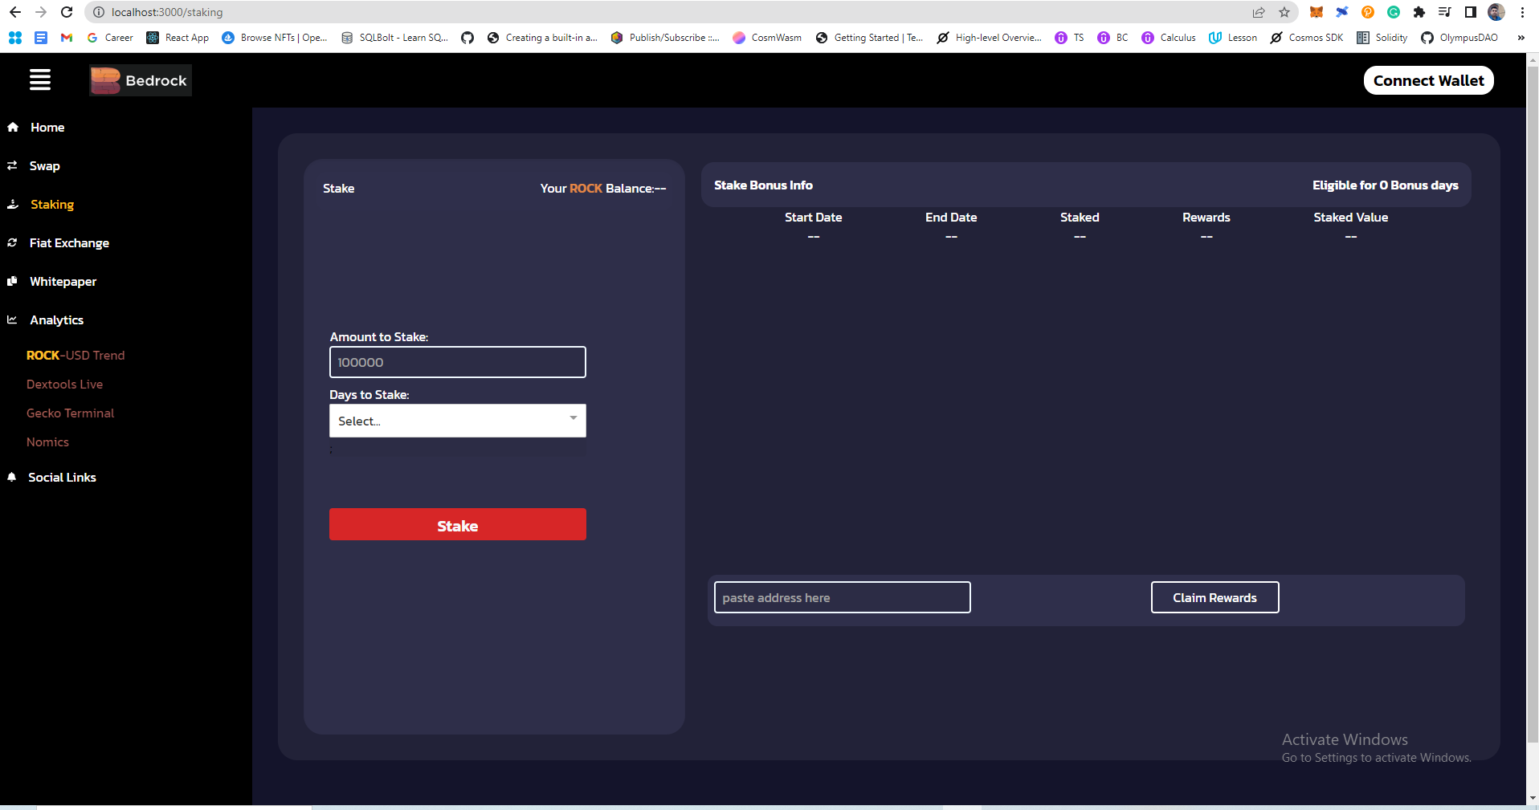
Task: Focus the paste address here field
Action: [843, 597]
